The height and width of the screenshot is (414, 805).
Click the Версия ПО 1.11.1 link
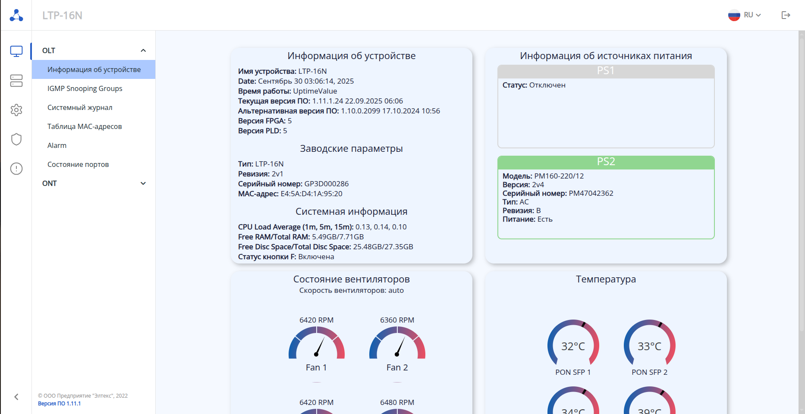coord(59,404)
